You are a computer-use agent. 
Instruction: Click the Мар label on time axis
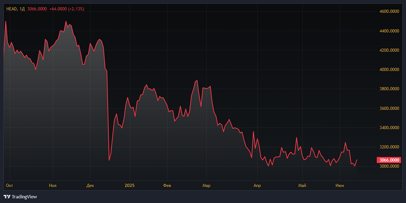tap(206, 186)
